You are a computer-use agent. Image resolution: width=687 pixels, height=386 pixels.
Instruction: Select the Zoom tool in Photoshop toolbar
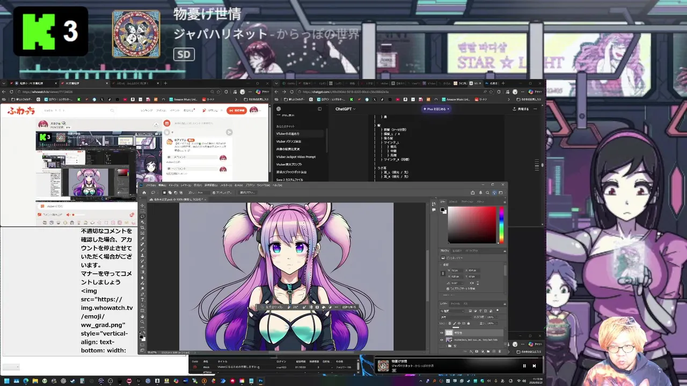pos(143,322)
